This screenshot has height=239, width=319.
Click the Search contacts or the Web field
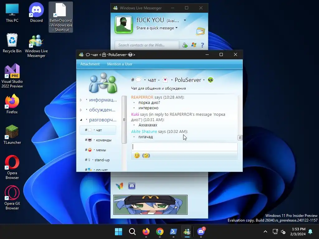[147, 45]
